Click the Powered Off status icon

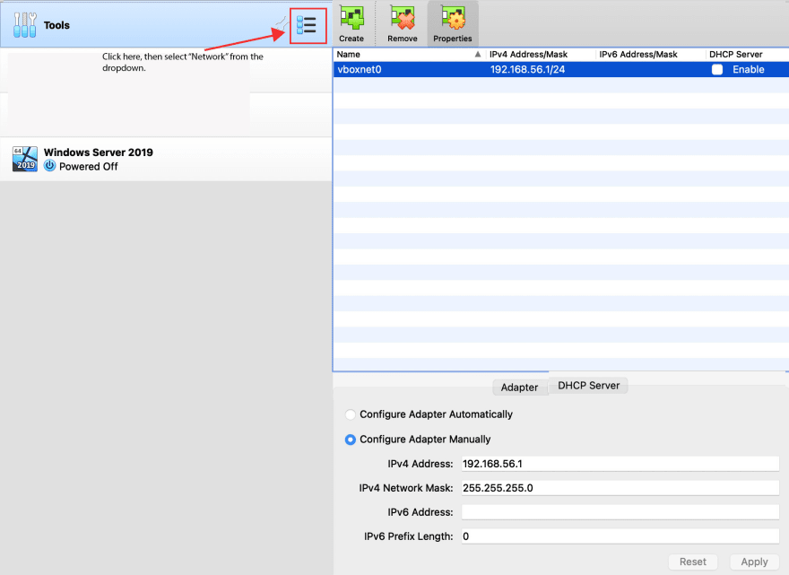pos(49,166)
